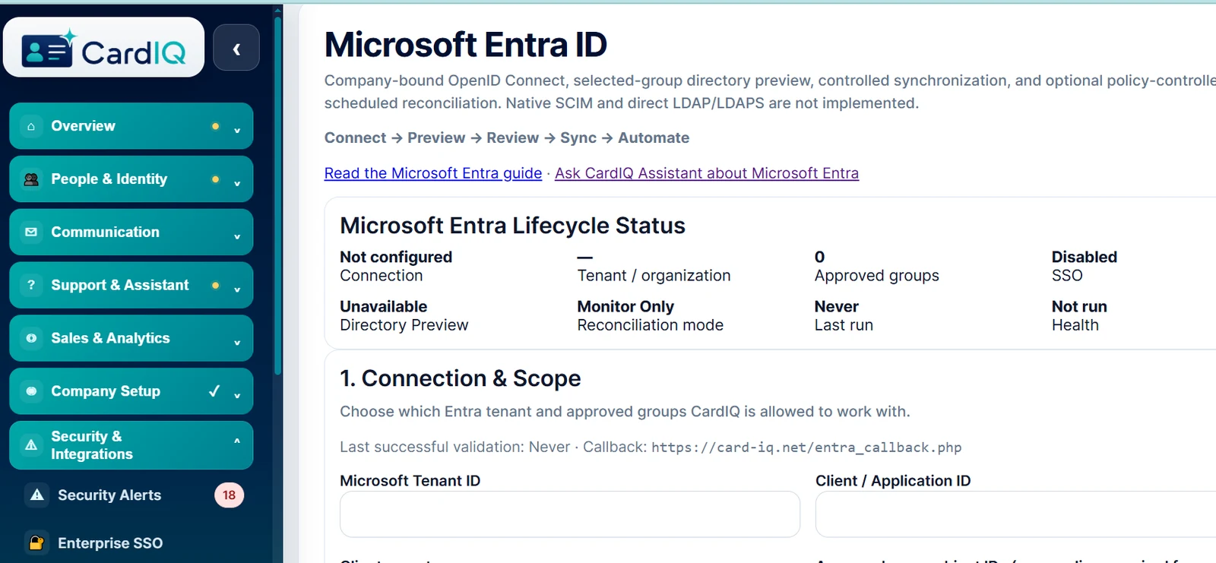Open the Support & Assistant section
The width and height of the screenshot is (1216, 563).
pyautogui.click(x=131, y=285)
